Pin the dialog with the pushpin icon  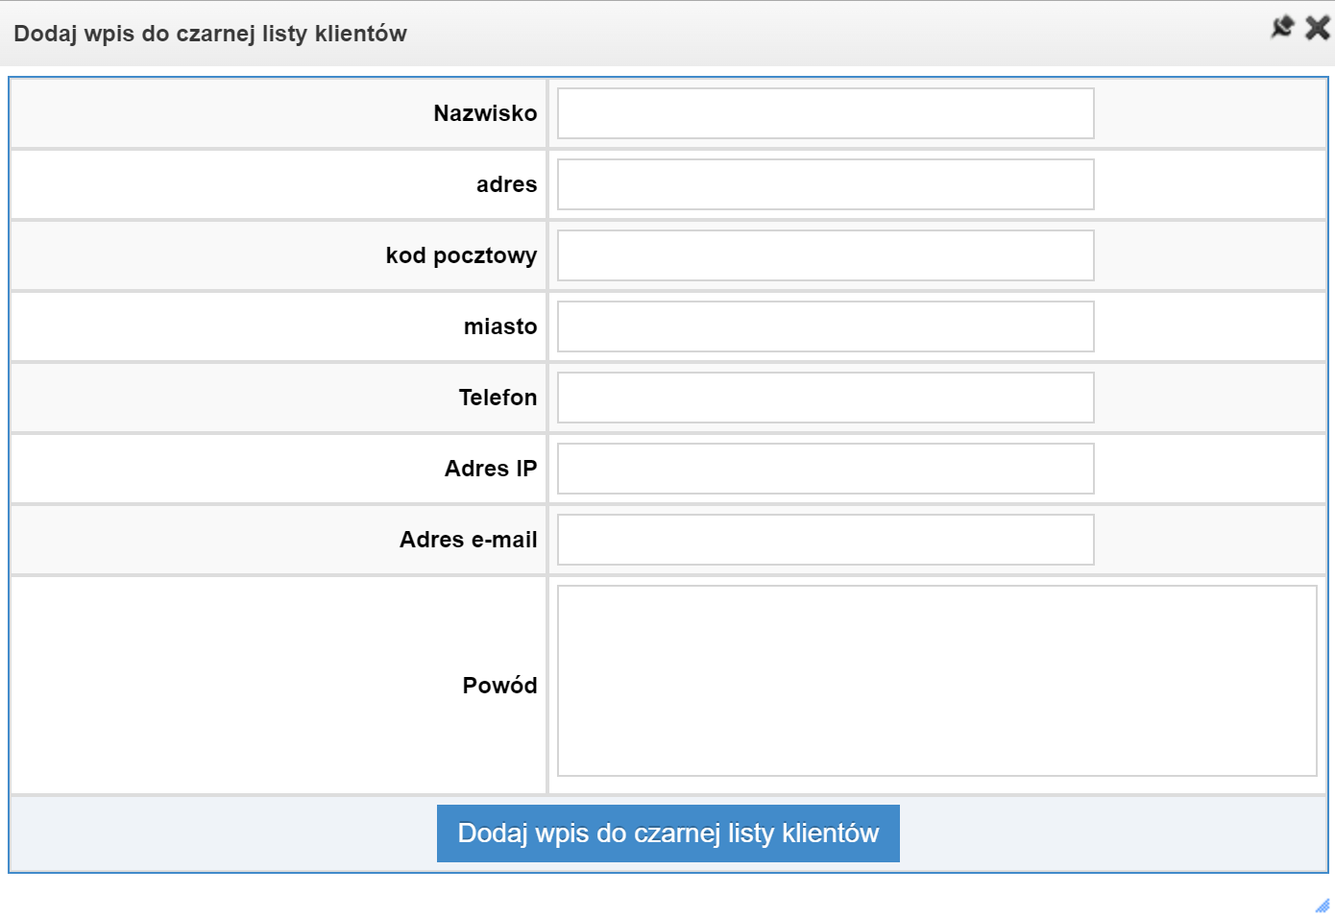pyautogui.click(x=1282, y=27)
